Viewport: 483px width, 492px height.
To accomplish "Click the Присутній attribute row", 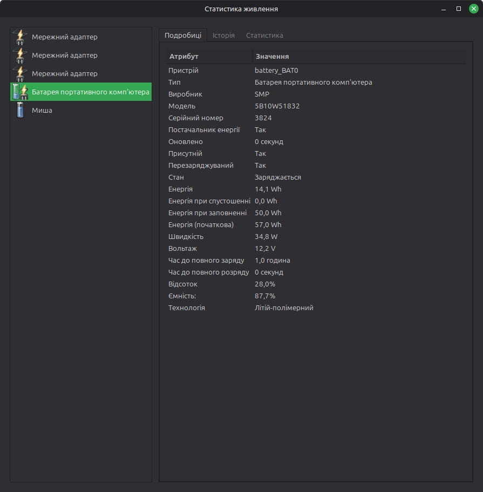I will (x=316, y=153).
